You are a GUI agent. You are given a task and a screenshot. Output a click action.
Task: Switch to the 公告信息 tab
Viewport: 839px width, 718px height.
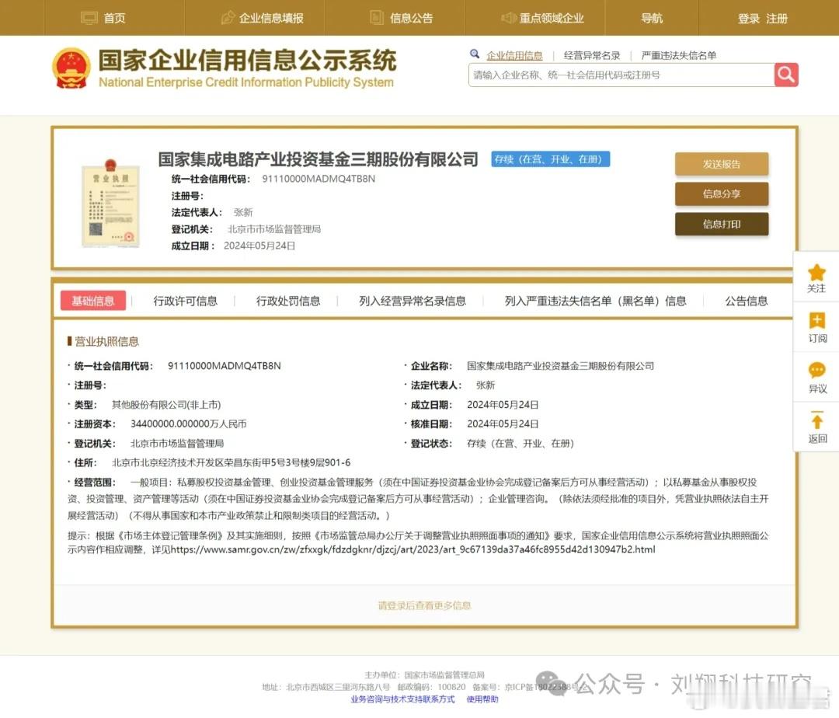pos(746,301)
